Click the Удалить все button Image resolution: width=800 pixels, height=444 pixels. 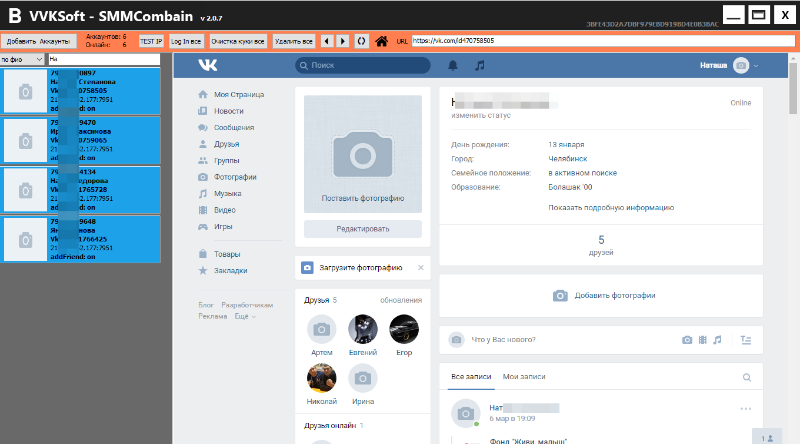pyautogui.click(x=294, y=41)
